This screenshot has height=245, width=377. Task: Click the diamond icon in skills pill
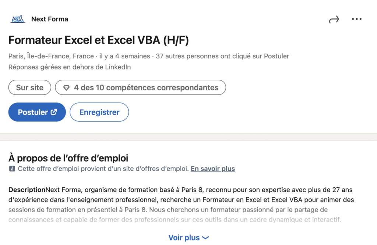pyautogui.click(x=66, y=88)
